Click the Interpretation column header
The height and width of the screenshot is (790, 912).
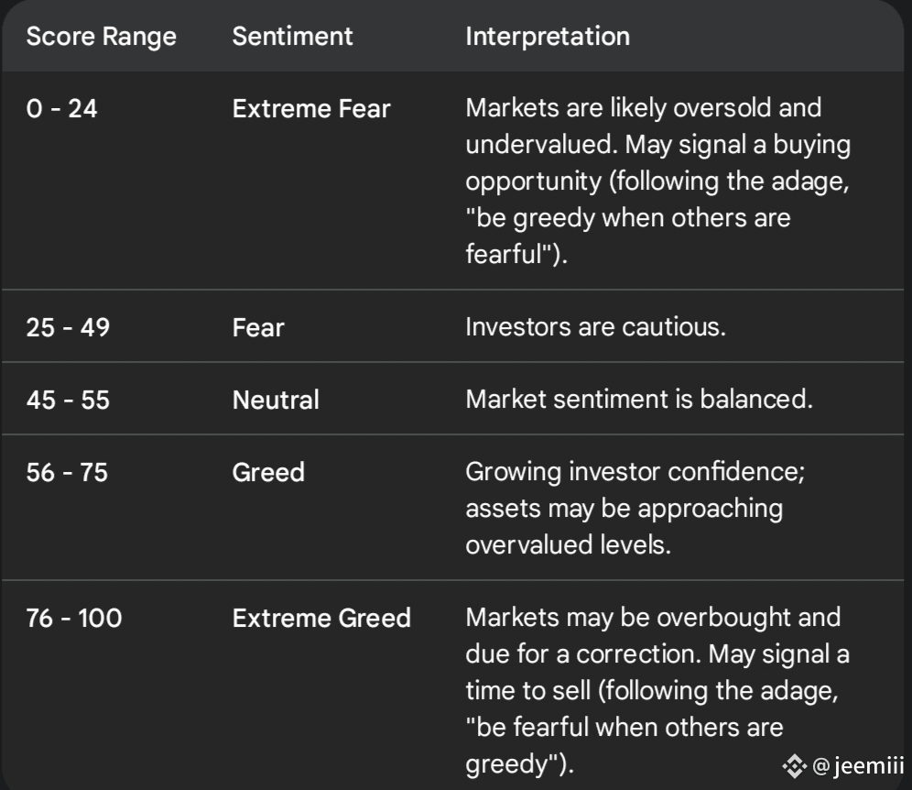click(x=548, y=37)
